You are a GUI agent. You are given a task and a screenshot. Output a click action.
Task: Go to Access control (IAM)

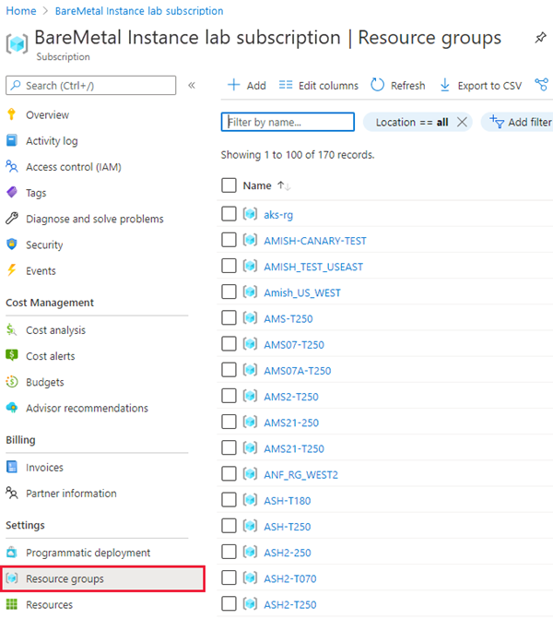point(74,167)
